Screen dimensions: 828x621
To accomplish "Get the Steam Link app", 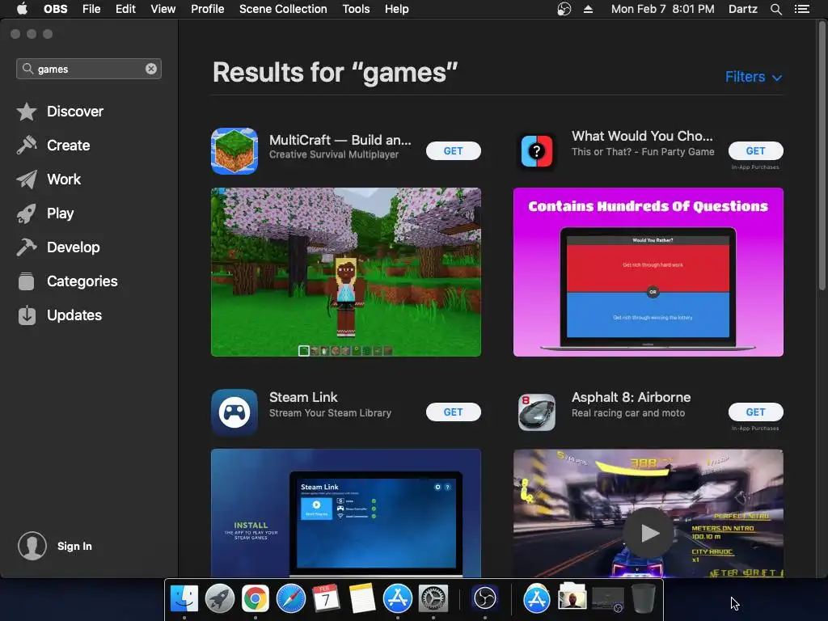I will [x=453, y=412].
